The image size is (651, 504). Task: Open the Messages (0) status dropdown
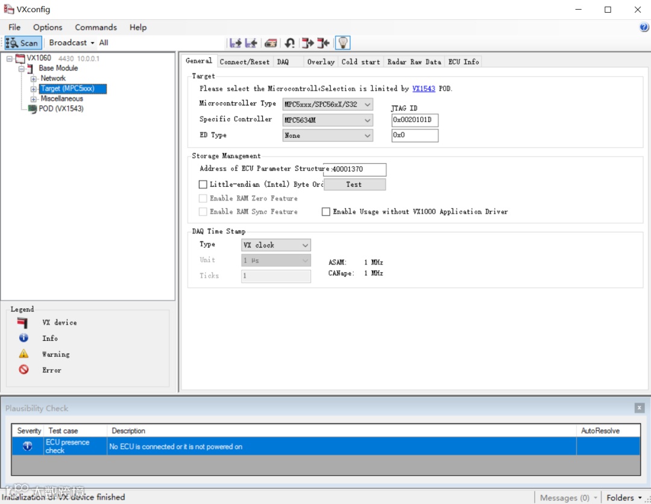point(568,497)
